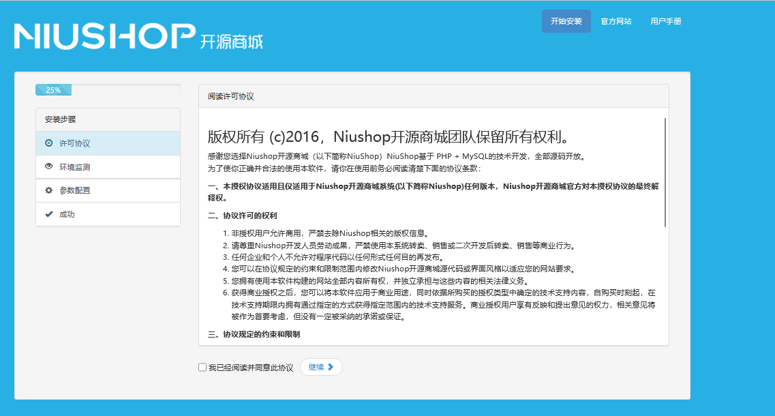Click the 版权所有 (c)2016 heading
The width and height of the screenshot is (775, 416).
(x=389, y=136)
